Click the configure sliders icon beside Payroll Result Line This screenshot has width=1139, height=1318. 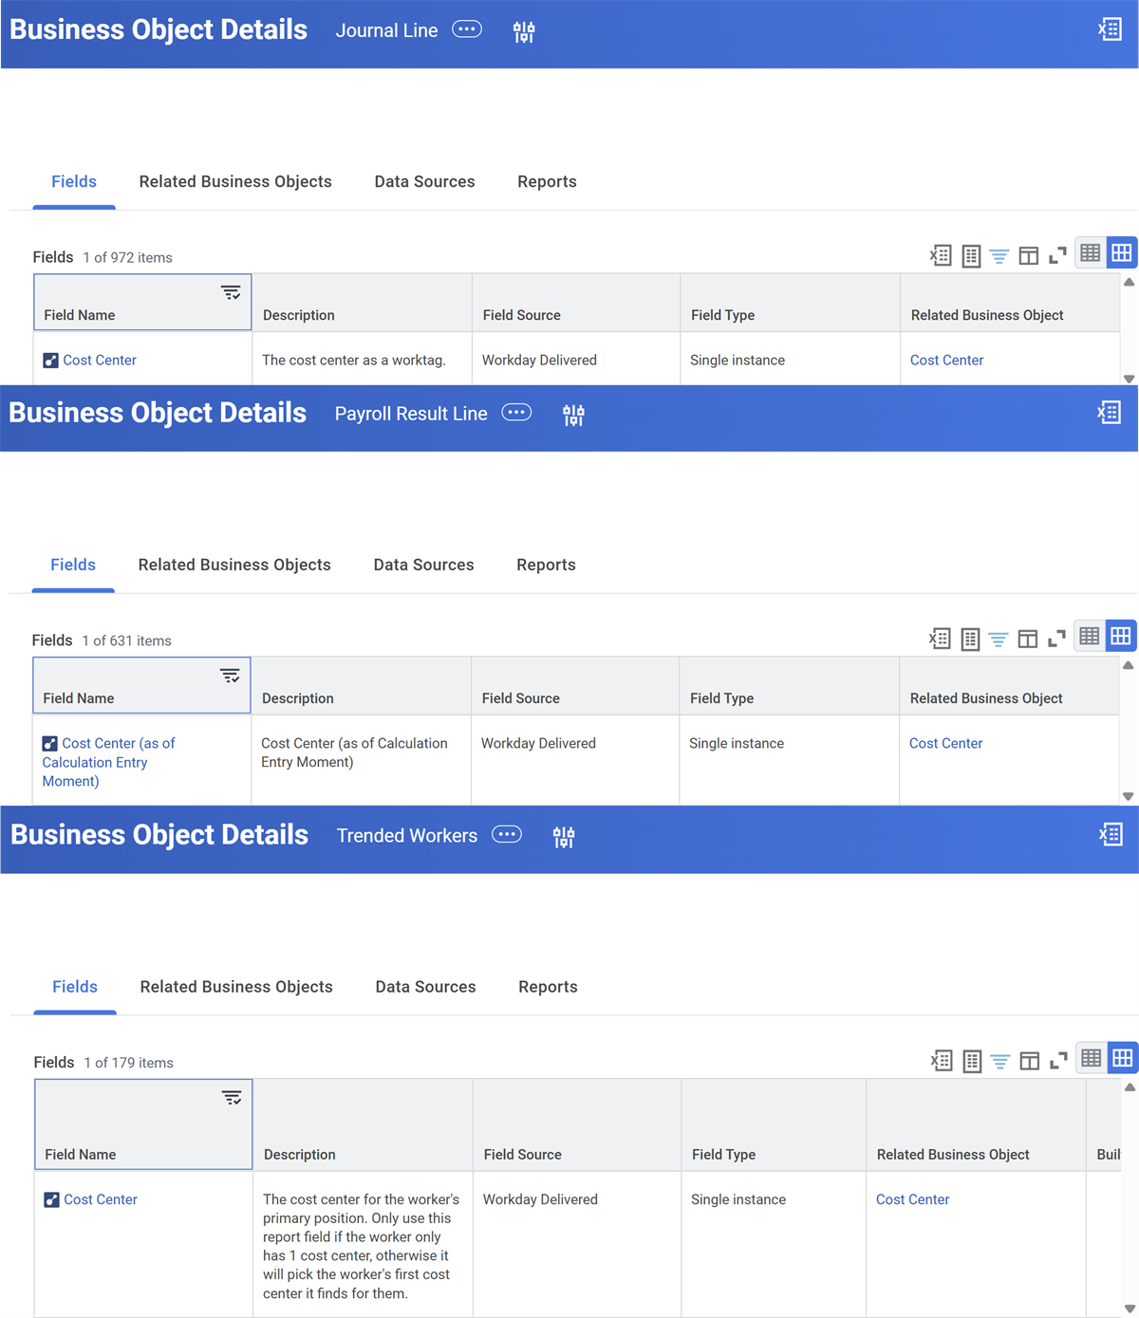coord(573,415)
